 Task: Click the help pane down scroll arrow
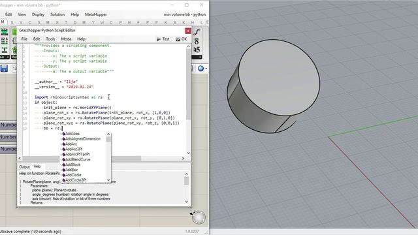pos(187,202)
